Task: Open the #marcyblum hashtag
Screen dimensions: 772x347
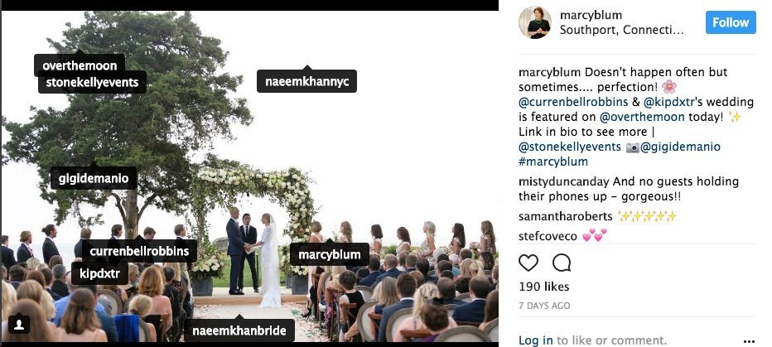Action: (552, 161)
